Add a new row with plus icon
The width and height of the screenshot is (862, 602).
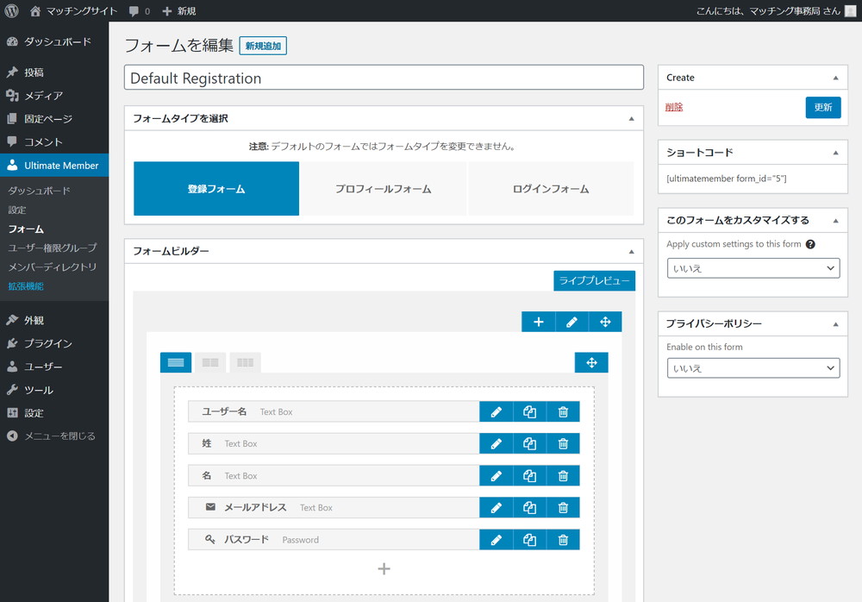(x=538, y=322)
